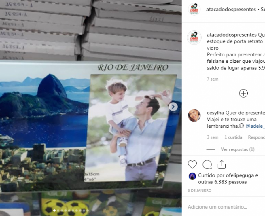Open the ofelipeguga profile link
This screenshot has height=216, width=265.
pos(240,175)
